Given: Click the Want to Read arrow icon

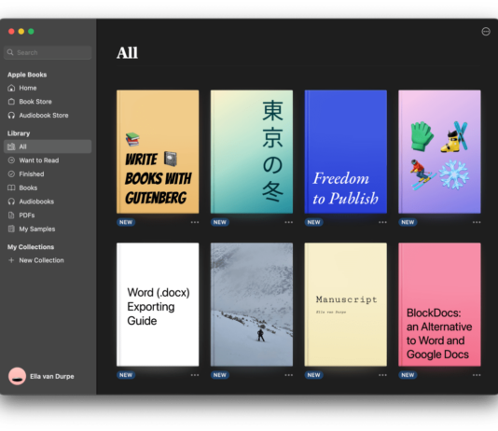Looking at the screenshot, I should [x=11, y=160].
